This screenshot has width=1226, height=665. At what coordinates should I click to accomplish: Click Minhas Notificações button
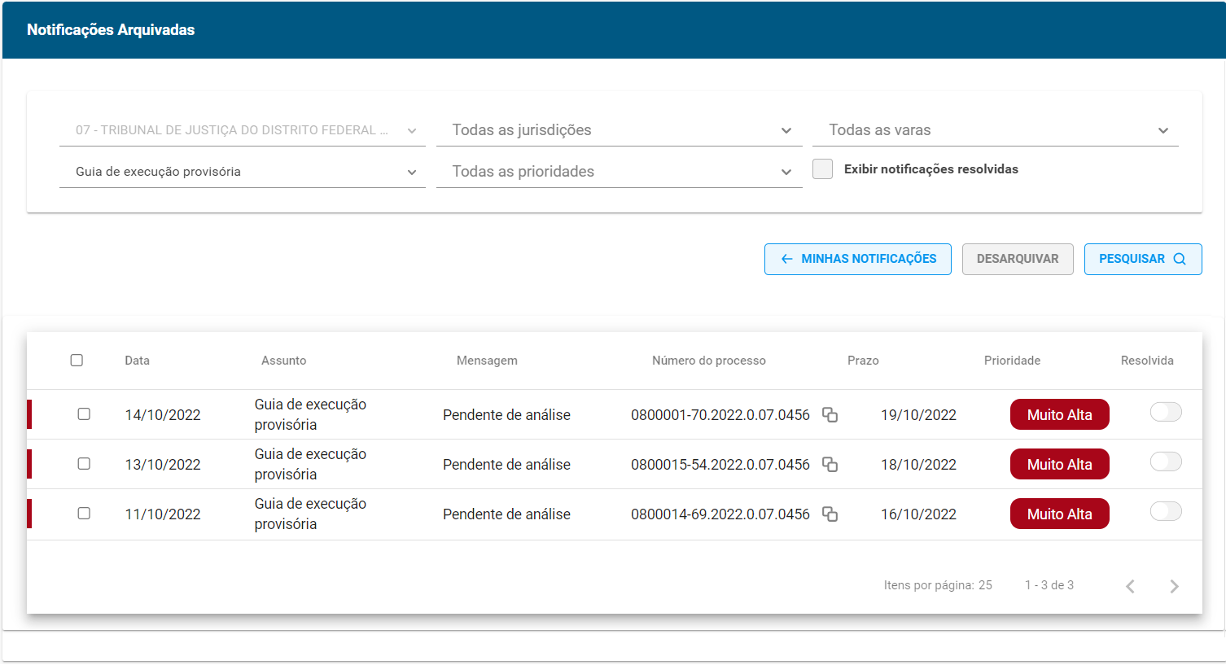tap(858, 259)
